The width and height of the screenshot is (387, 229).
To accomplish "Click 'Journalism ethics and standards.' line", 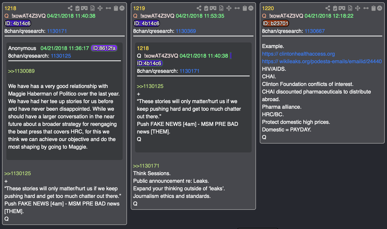I will pyautogui.click(x=172, y=196).
